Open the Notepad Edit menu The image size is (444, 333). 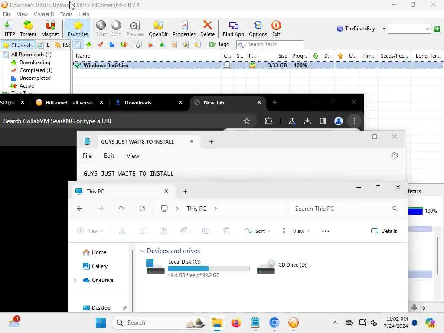click(x=109, y=156)
